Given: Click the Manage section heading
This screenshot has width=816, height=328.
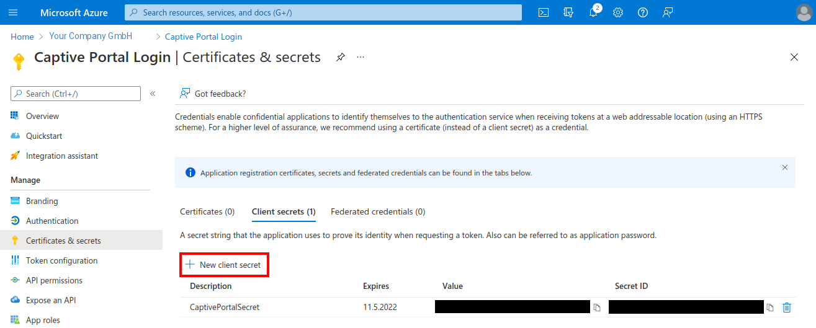Looking at the screenshot, I should pyautogui.click(x=25, y=180).
